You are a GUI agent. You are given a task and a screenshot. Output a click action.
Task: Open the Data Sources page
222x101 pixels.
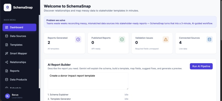[x=19, y=36]
